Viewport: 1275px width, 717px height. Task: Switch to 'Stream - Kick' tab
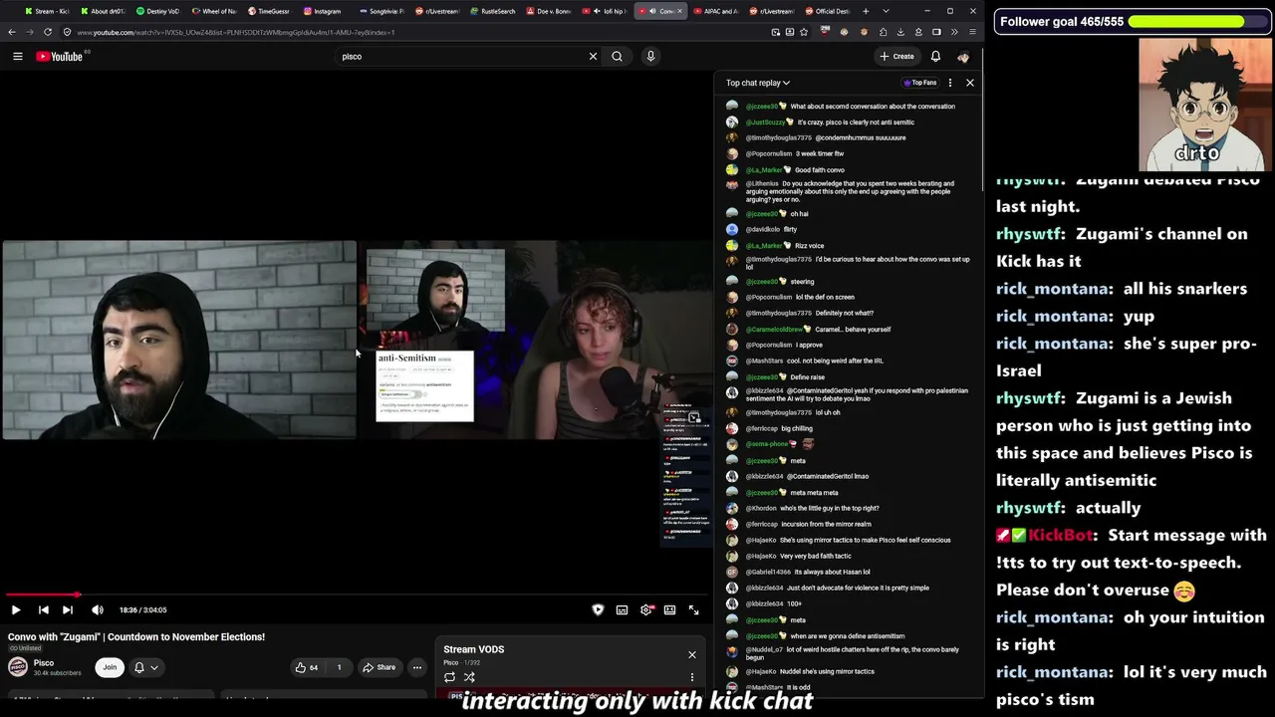coord(47,11)
